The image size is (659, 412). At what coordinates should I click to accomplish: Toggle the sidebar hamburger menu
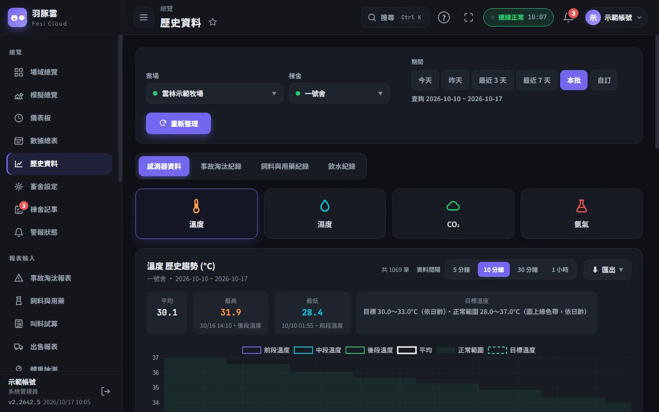(x=144, y=17)
